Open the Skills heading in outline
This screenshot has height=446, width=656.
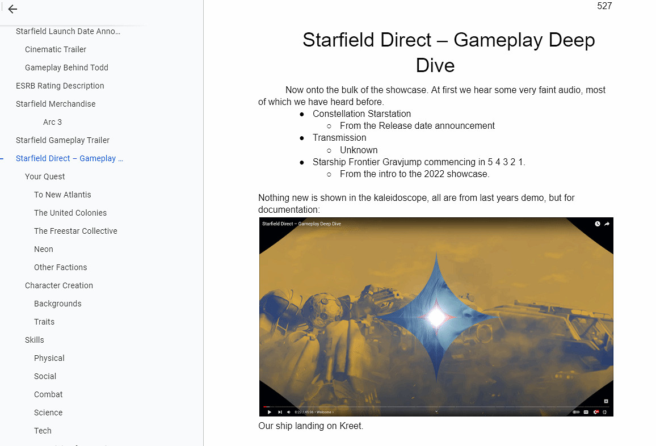pyautogui.click(x=35, y=340)
